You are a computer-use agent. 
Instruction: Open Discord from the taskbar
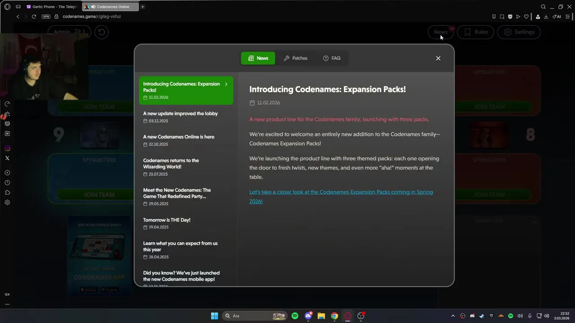point(308,316)
